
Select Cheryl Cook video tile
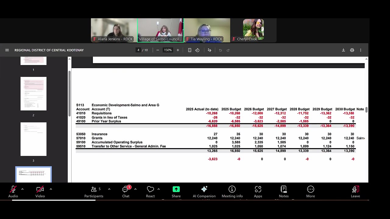253,30
